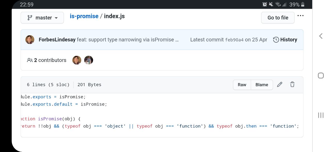Delete this file with trash icon
330x152 pixels.
click(292, 84)
